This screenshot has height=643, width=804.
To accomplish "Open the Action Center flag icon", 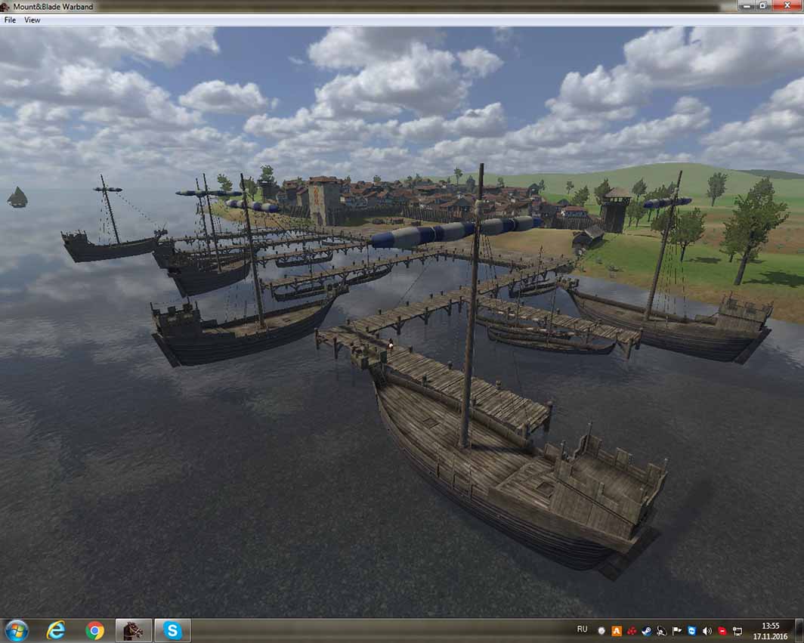I will click(676, 630).
